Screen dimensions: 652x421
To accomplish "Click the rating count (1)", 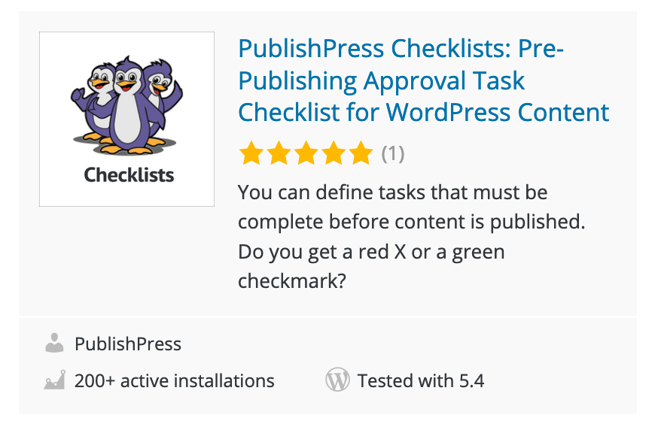I will tap(393, 153).
